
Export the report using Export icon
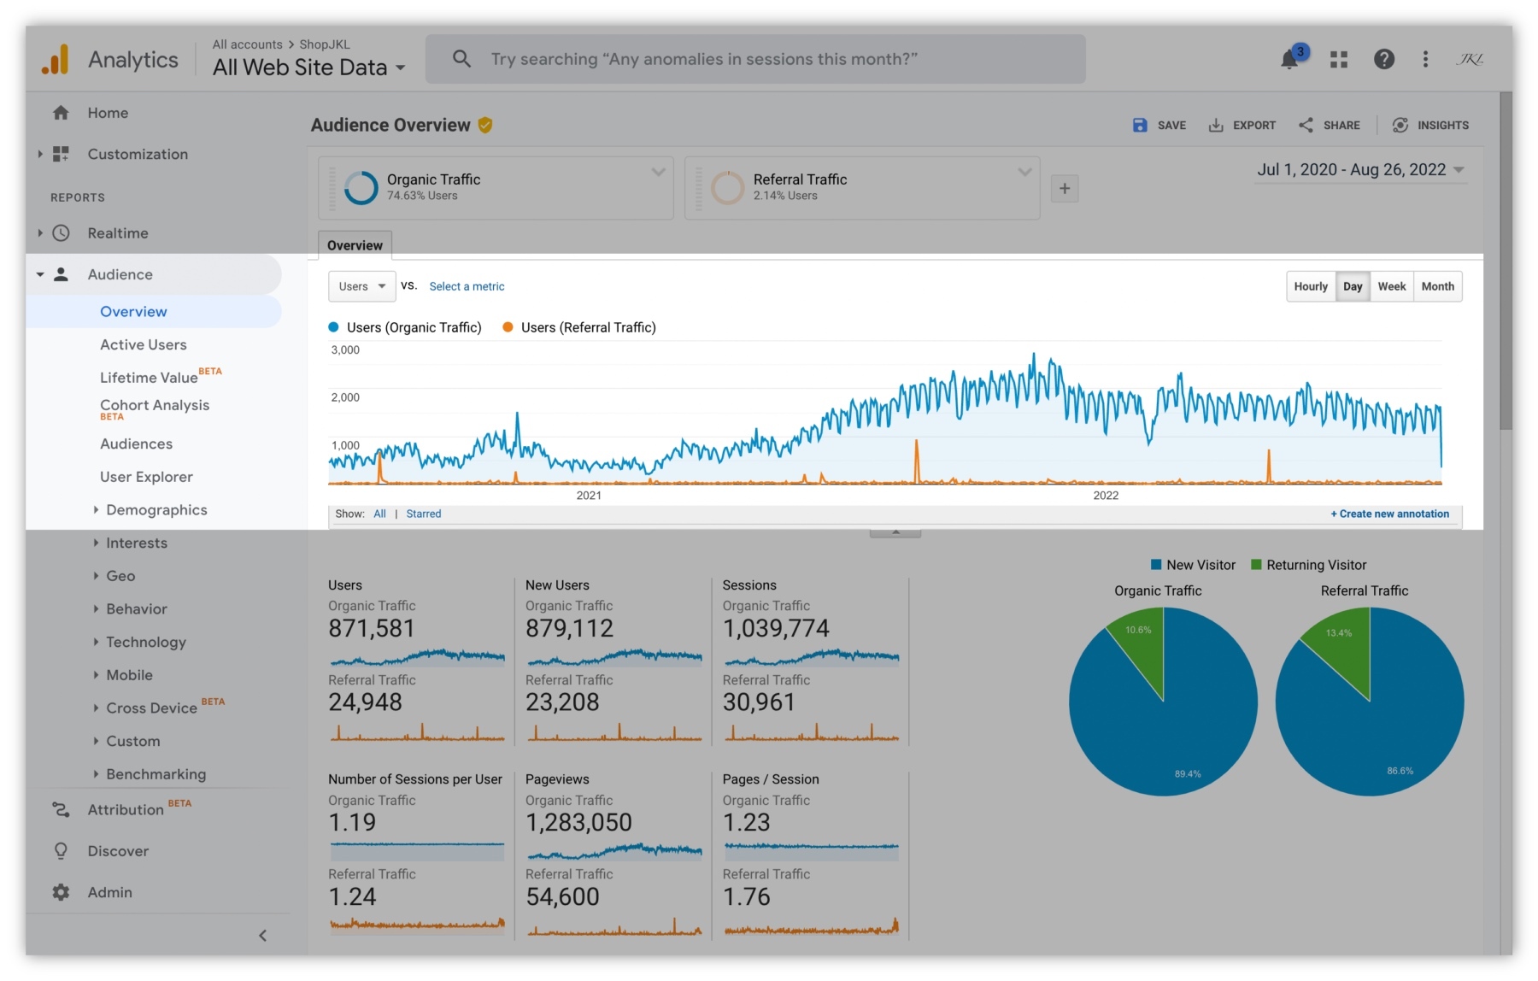(x=1216, y=126)
